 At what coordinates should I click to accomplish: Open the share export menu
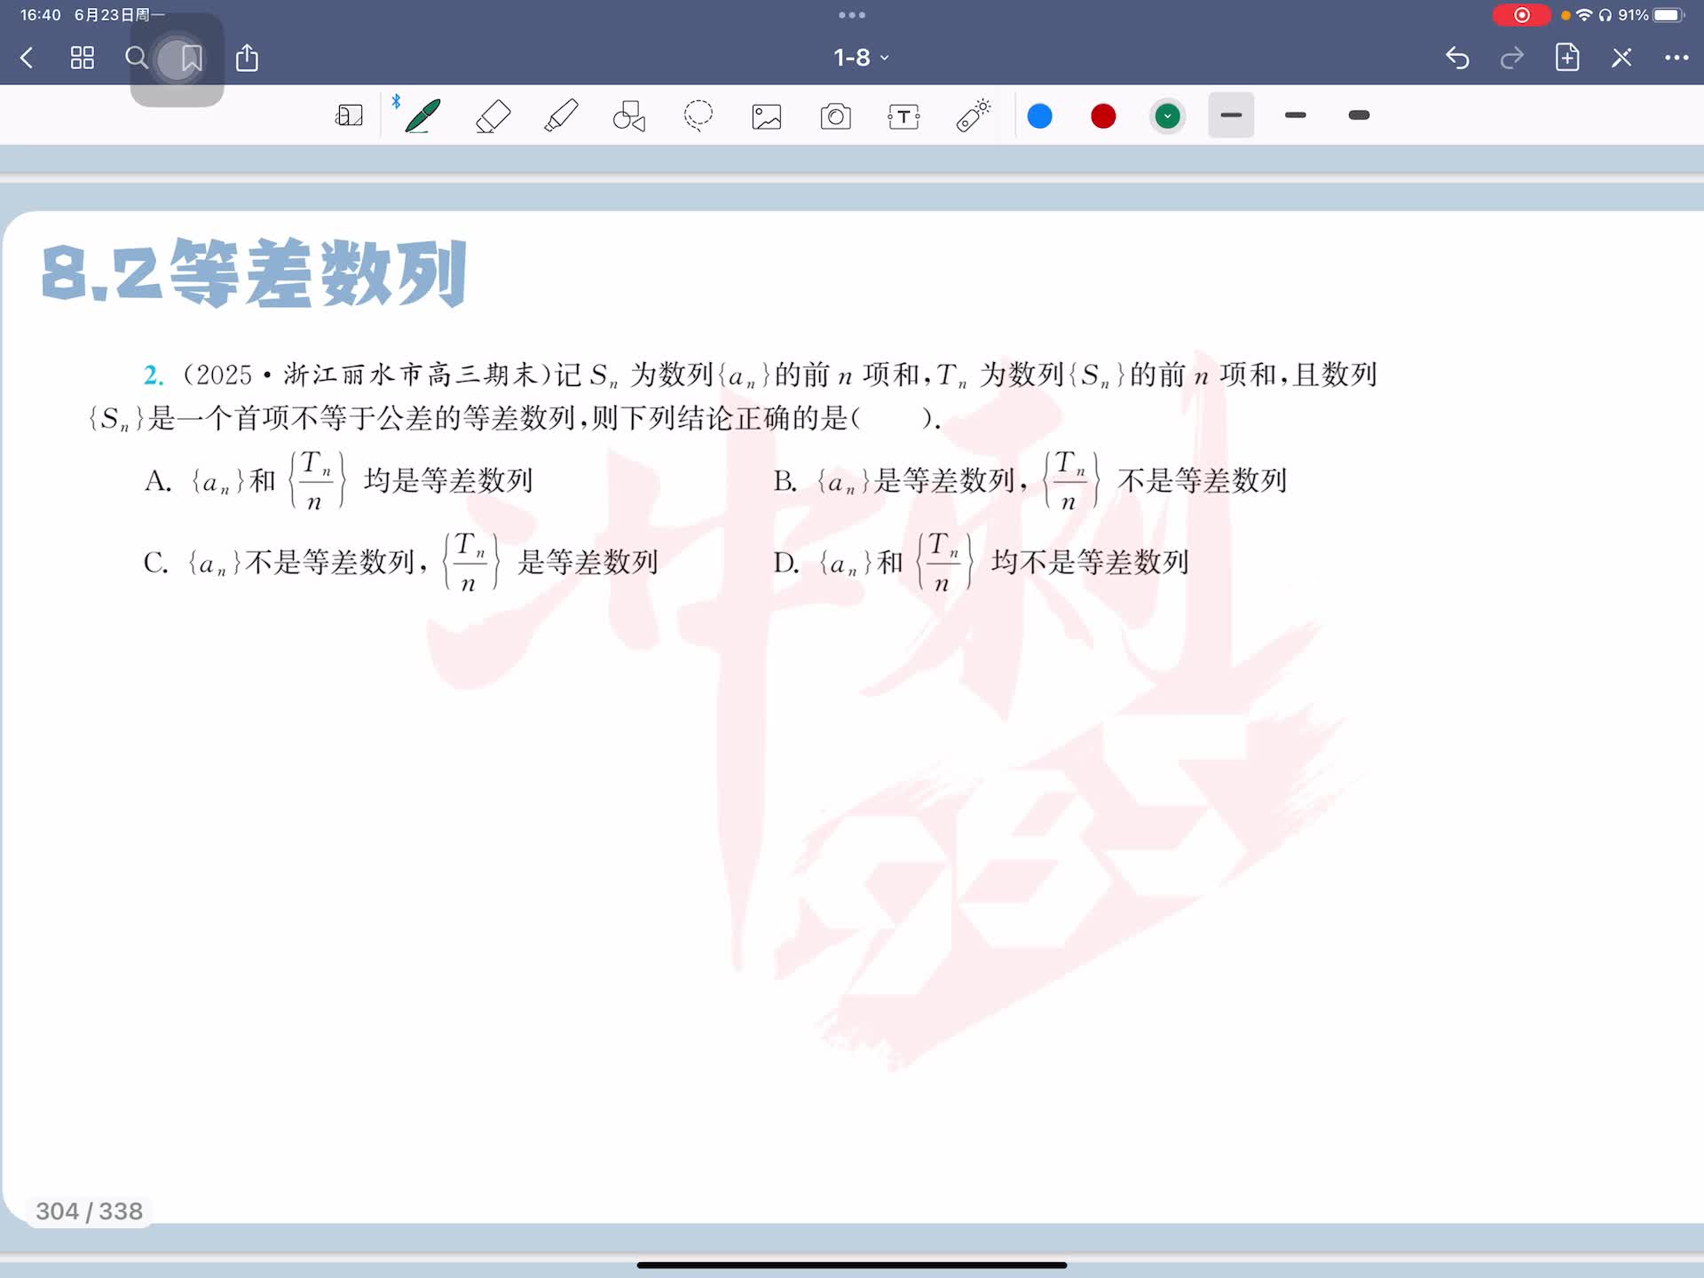[x=247, y=59]
